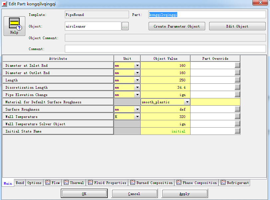Open the Object browse ellipsis button
The height and width of the screenshot is (200, 270).
[x=125, y=27]
